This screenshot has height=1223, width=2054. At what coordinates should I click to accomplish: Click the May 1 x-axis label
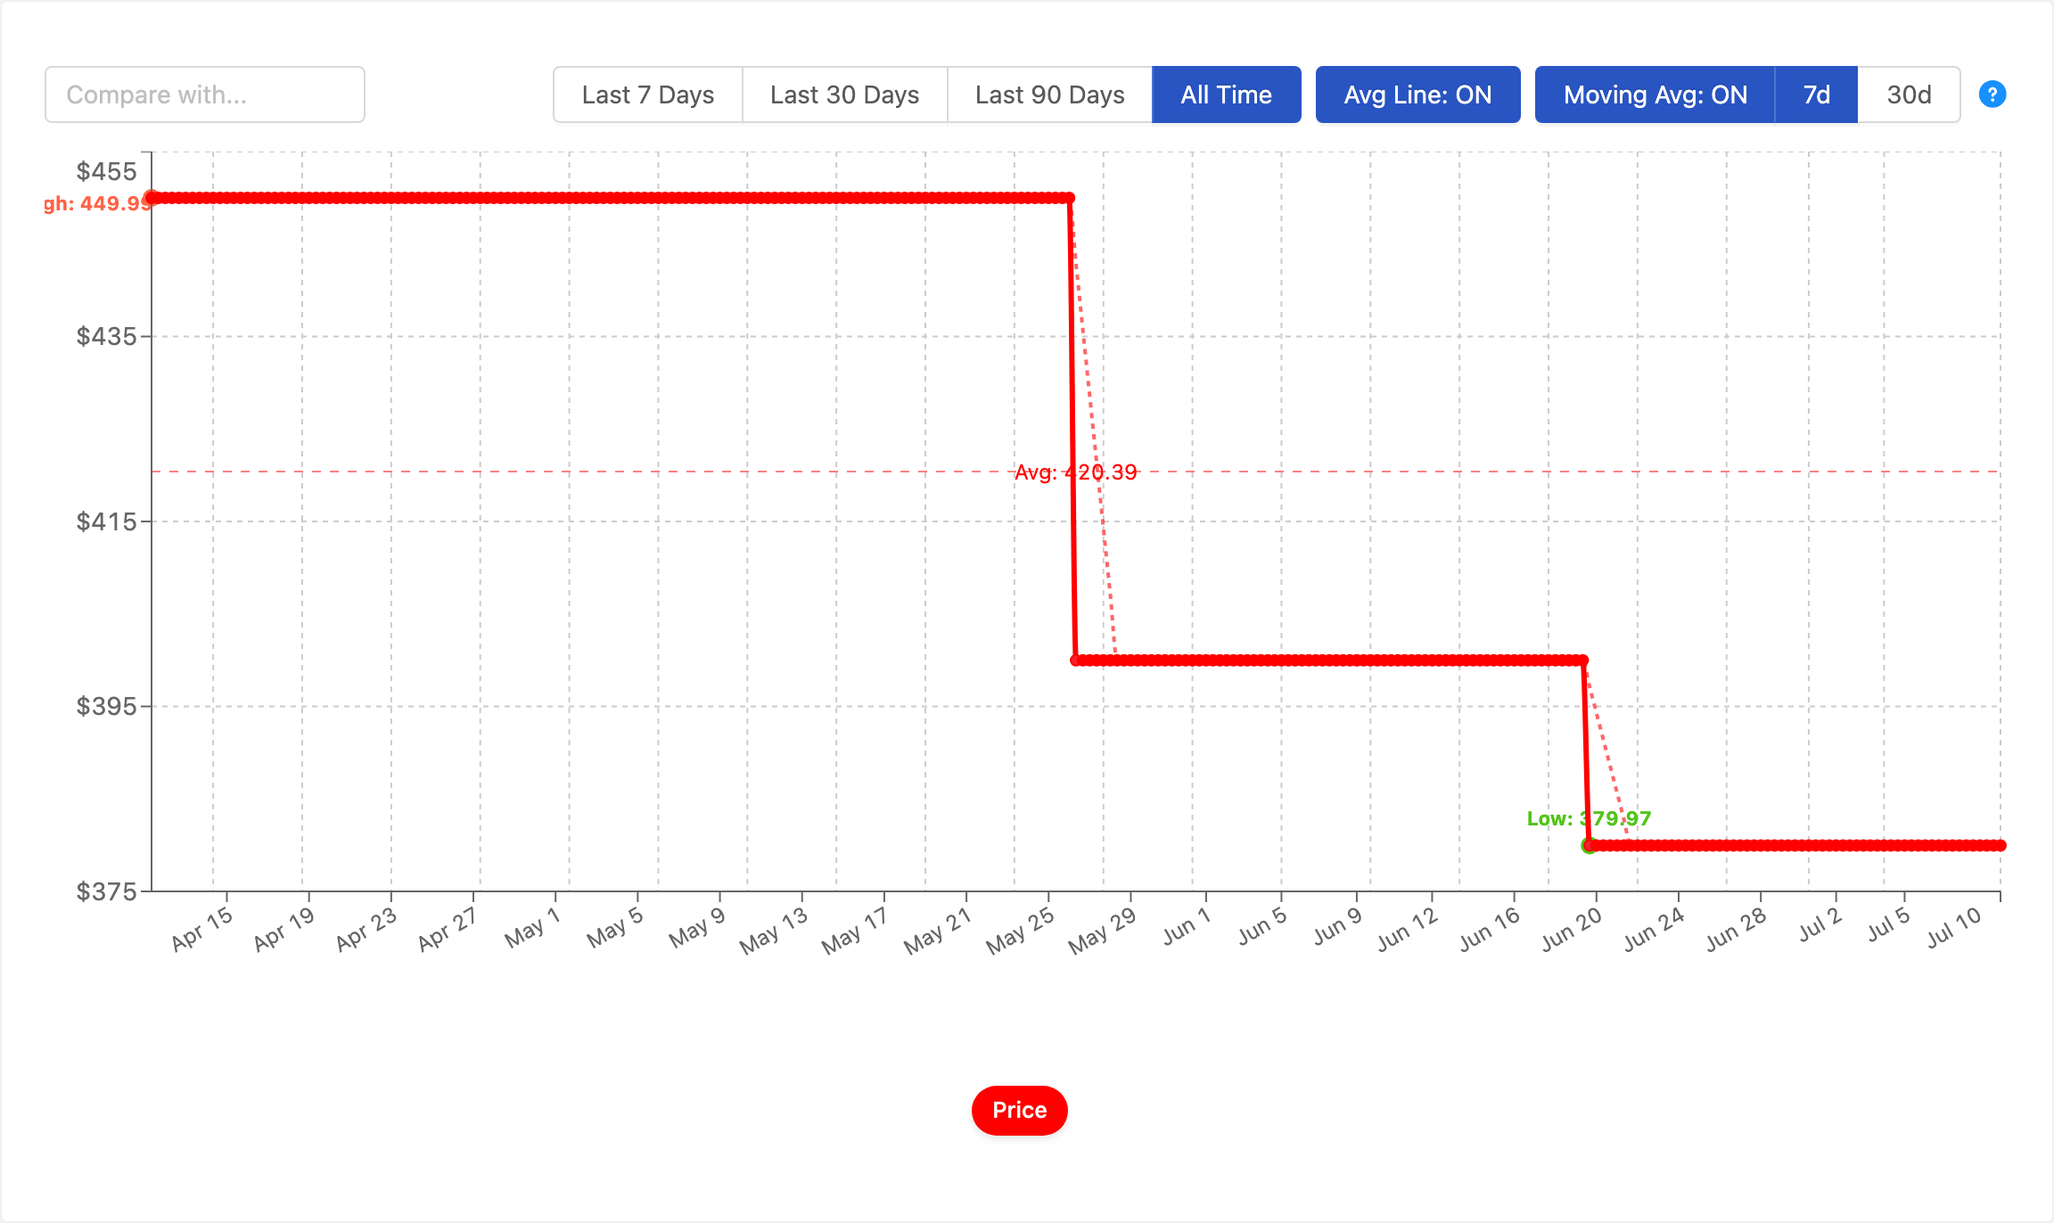pos(532,927)
